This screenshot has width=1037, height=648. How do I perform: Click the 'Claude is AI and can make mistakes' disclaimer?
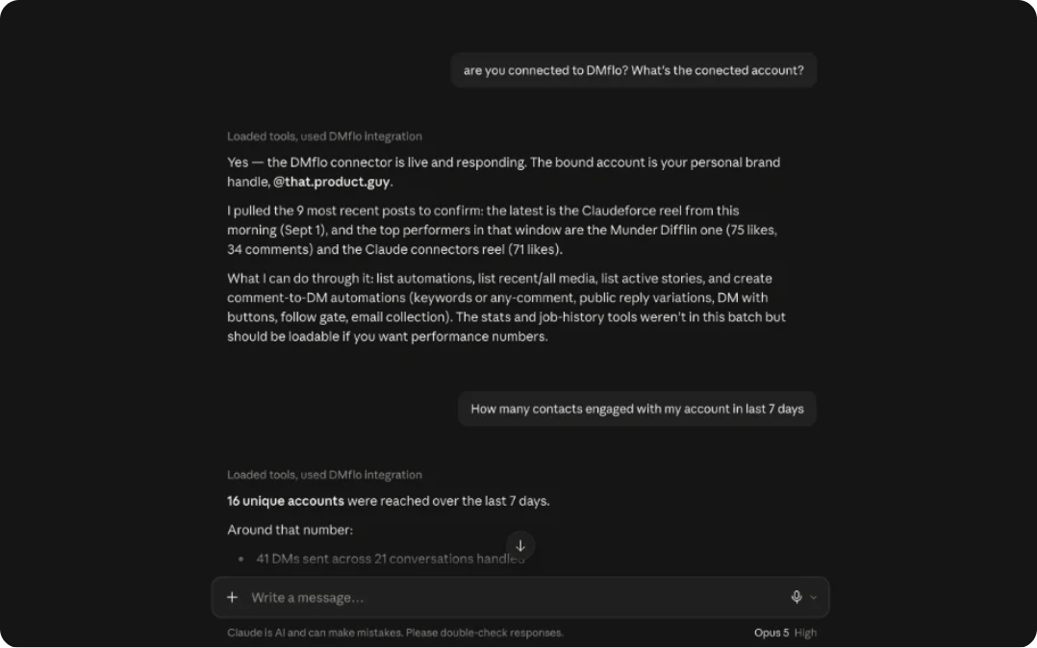coord(394,633)
